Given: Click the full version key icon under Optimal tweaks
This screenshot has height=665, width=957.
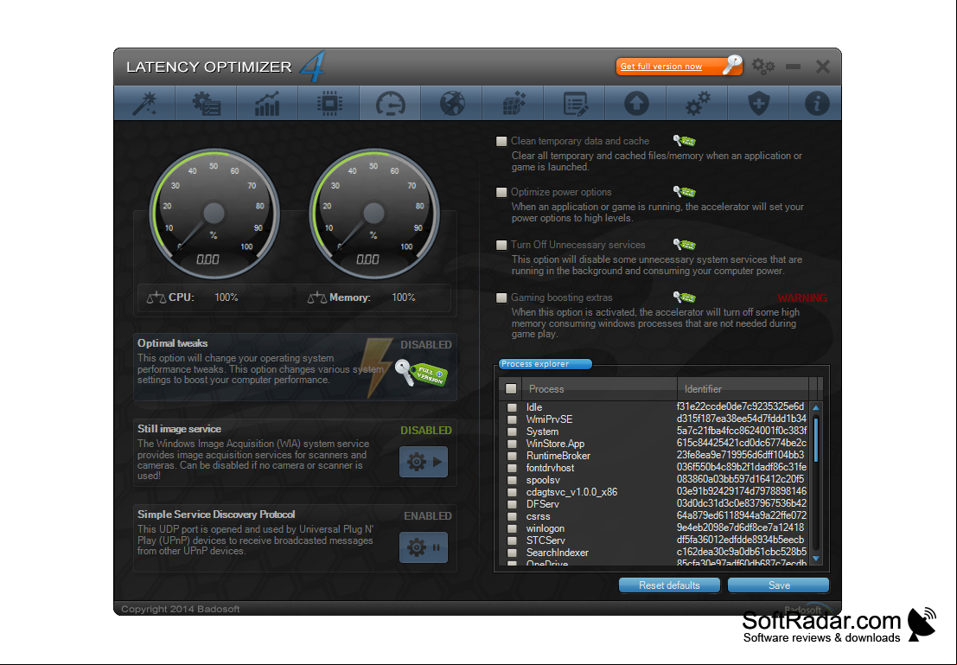Looking at the screenshot, I should (421, 374).
